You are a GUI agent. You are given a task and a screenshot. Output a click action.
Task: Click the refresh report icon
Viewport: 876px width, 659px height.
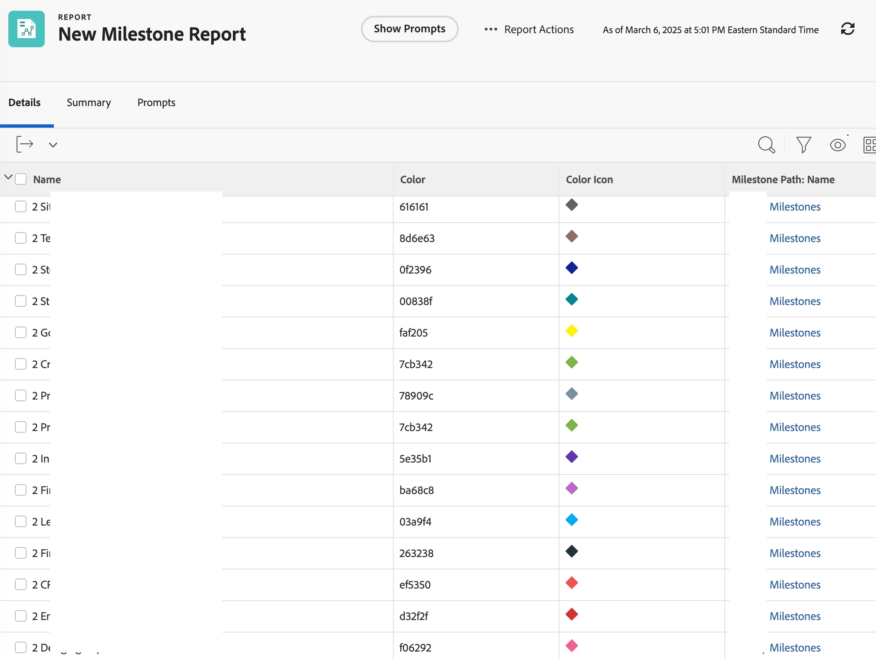pos(847,29)
